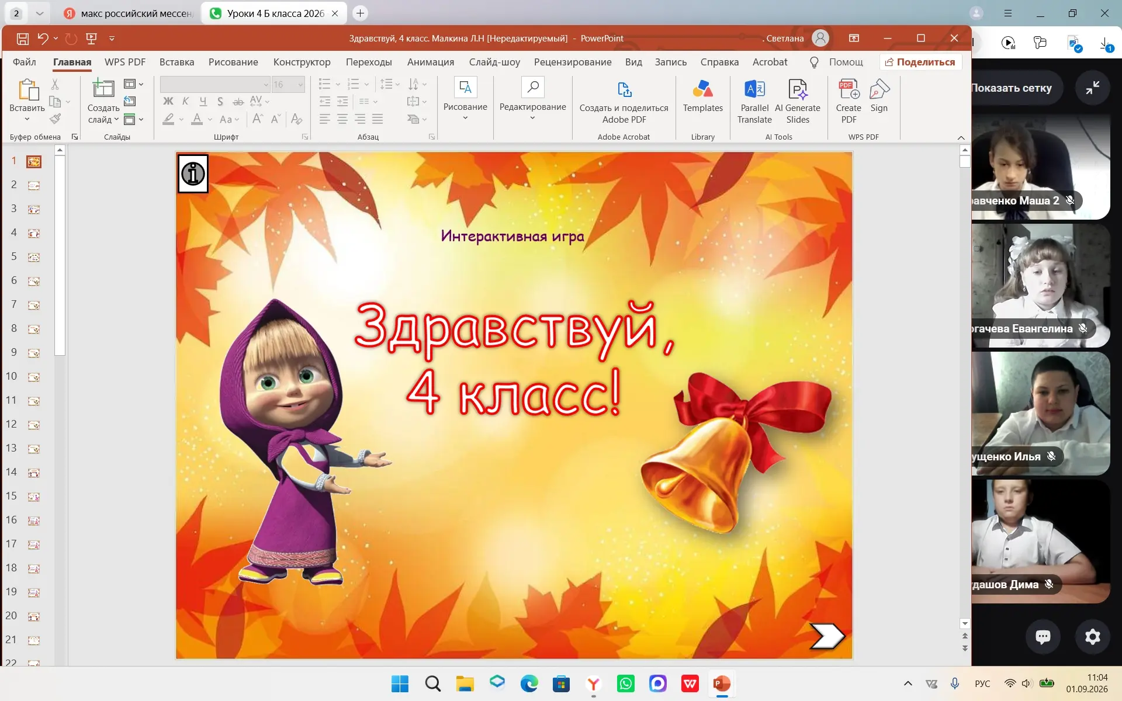Viewport: 1122px width, 701px height.
Task: Open a new browser tab with plus
Action: 361,13
